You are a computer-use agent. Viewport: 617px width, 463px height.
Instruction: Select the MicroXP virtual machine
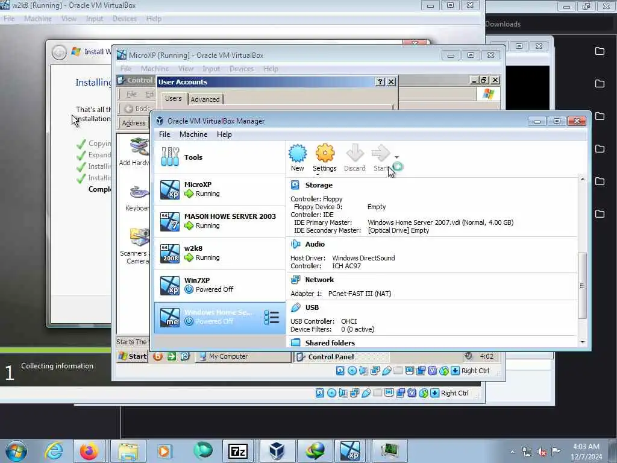tap(219, 189)
